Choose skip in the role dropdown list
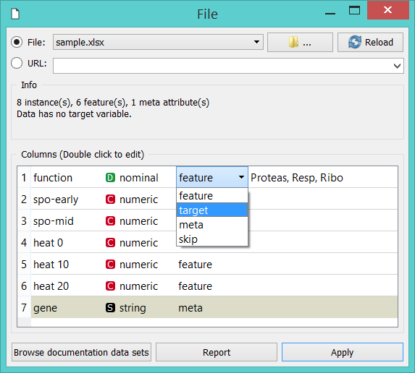 tap(212, 239)
